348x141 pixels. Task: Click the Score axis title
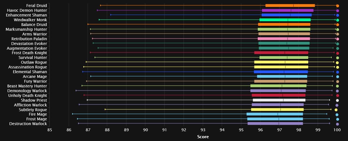[203, 137]
